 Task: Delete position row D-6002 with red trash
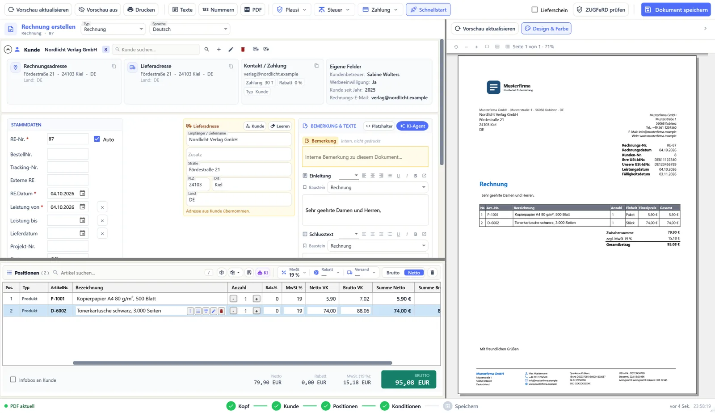click(x=221, y=311)
